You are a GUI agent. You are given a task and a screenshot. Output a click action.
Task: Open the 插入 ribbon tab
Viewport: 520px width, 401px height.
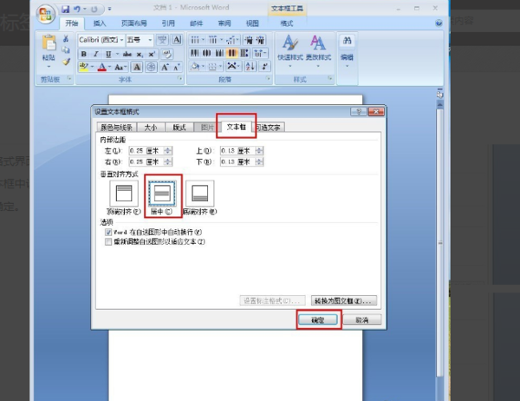click(100, 23)
